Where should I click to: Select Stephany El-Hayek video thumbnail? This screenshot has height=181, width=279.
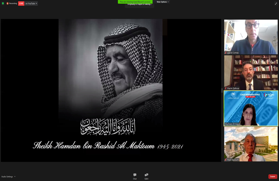(x=251, y=108)
